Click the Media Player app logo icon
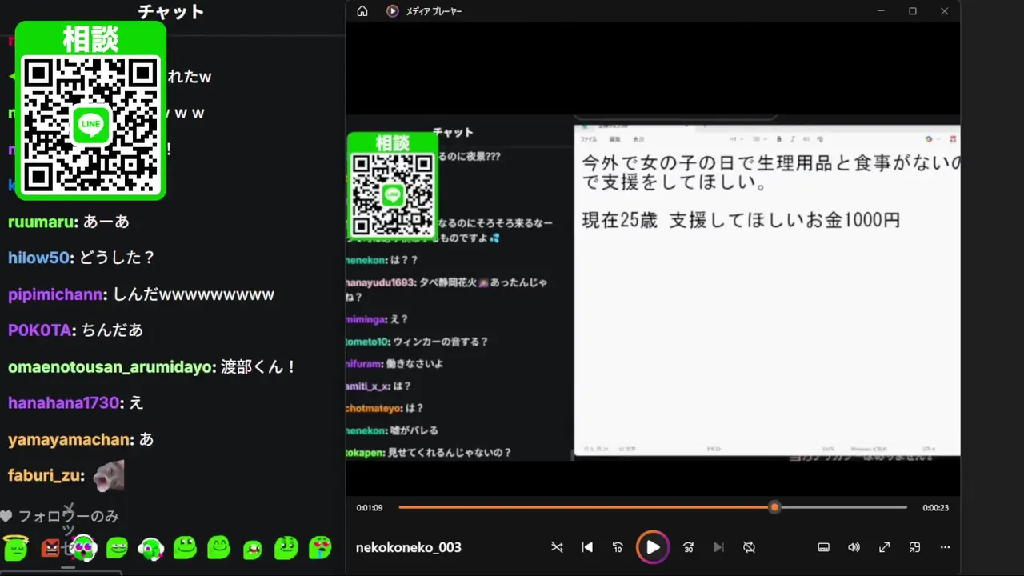The image size is (1024, 576). [x=392, y=11]
